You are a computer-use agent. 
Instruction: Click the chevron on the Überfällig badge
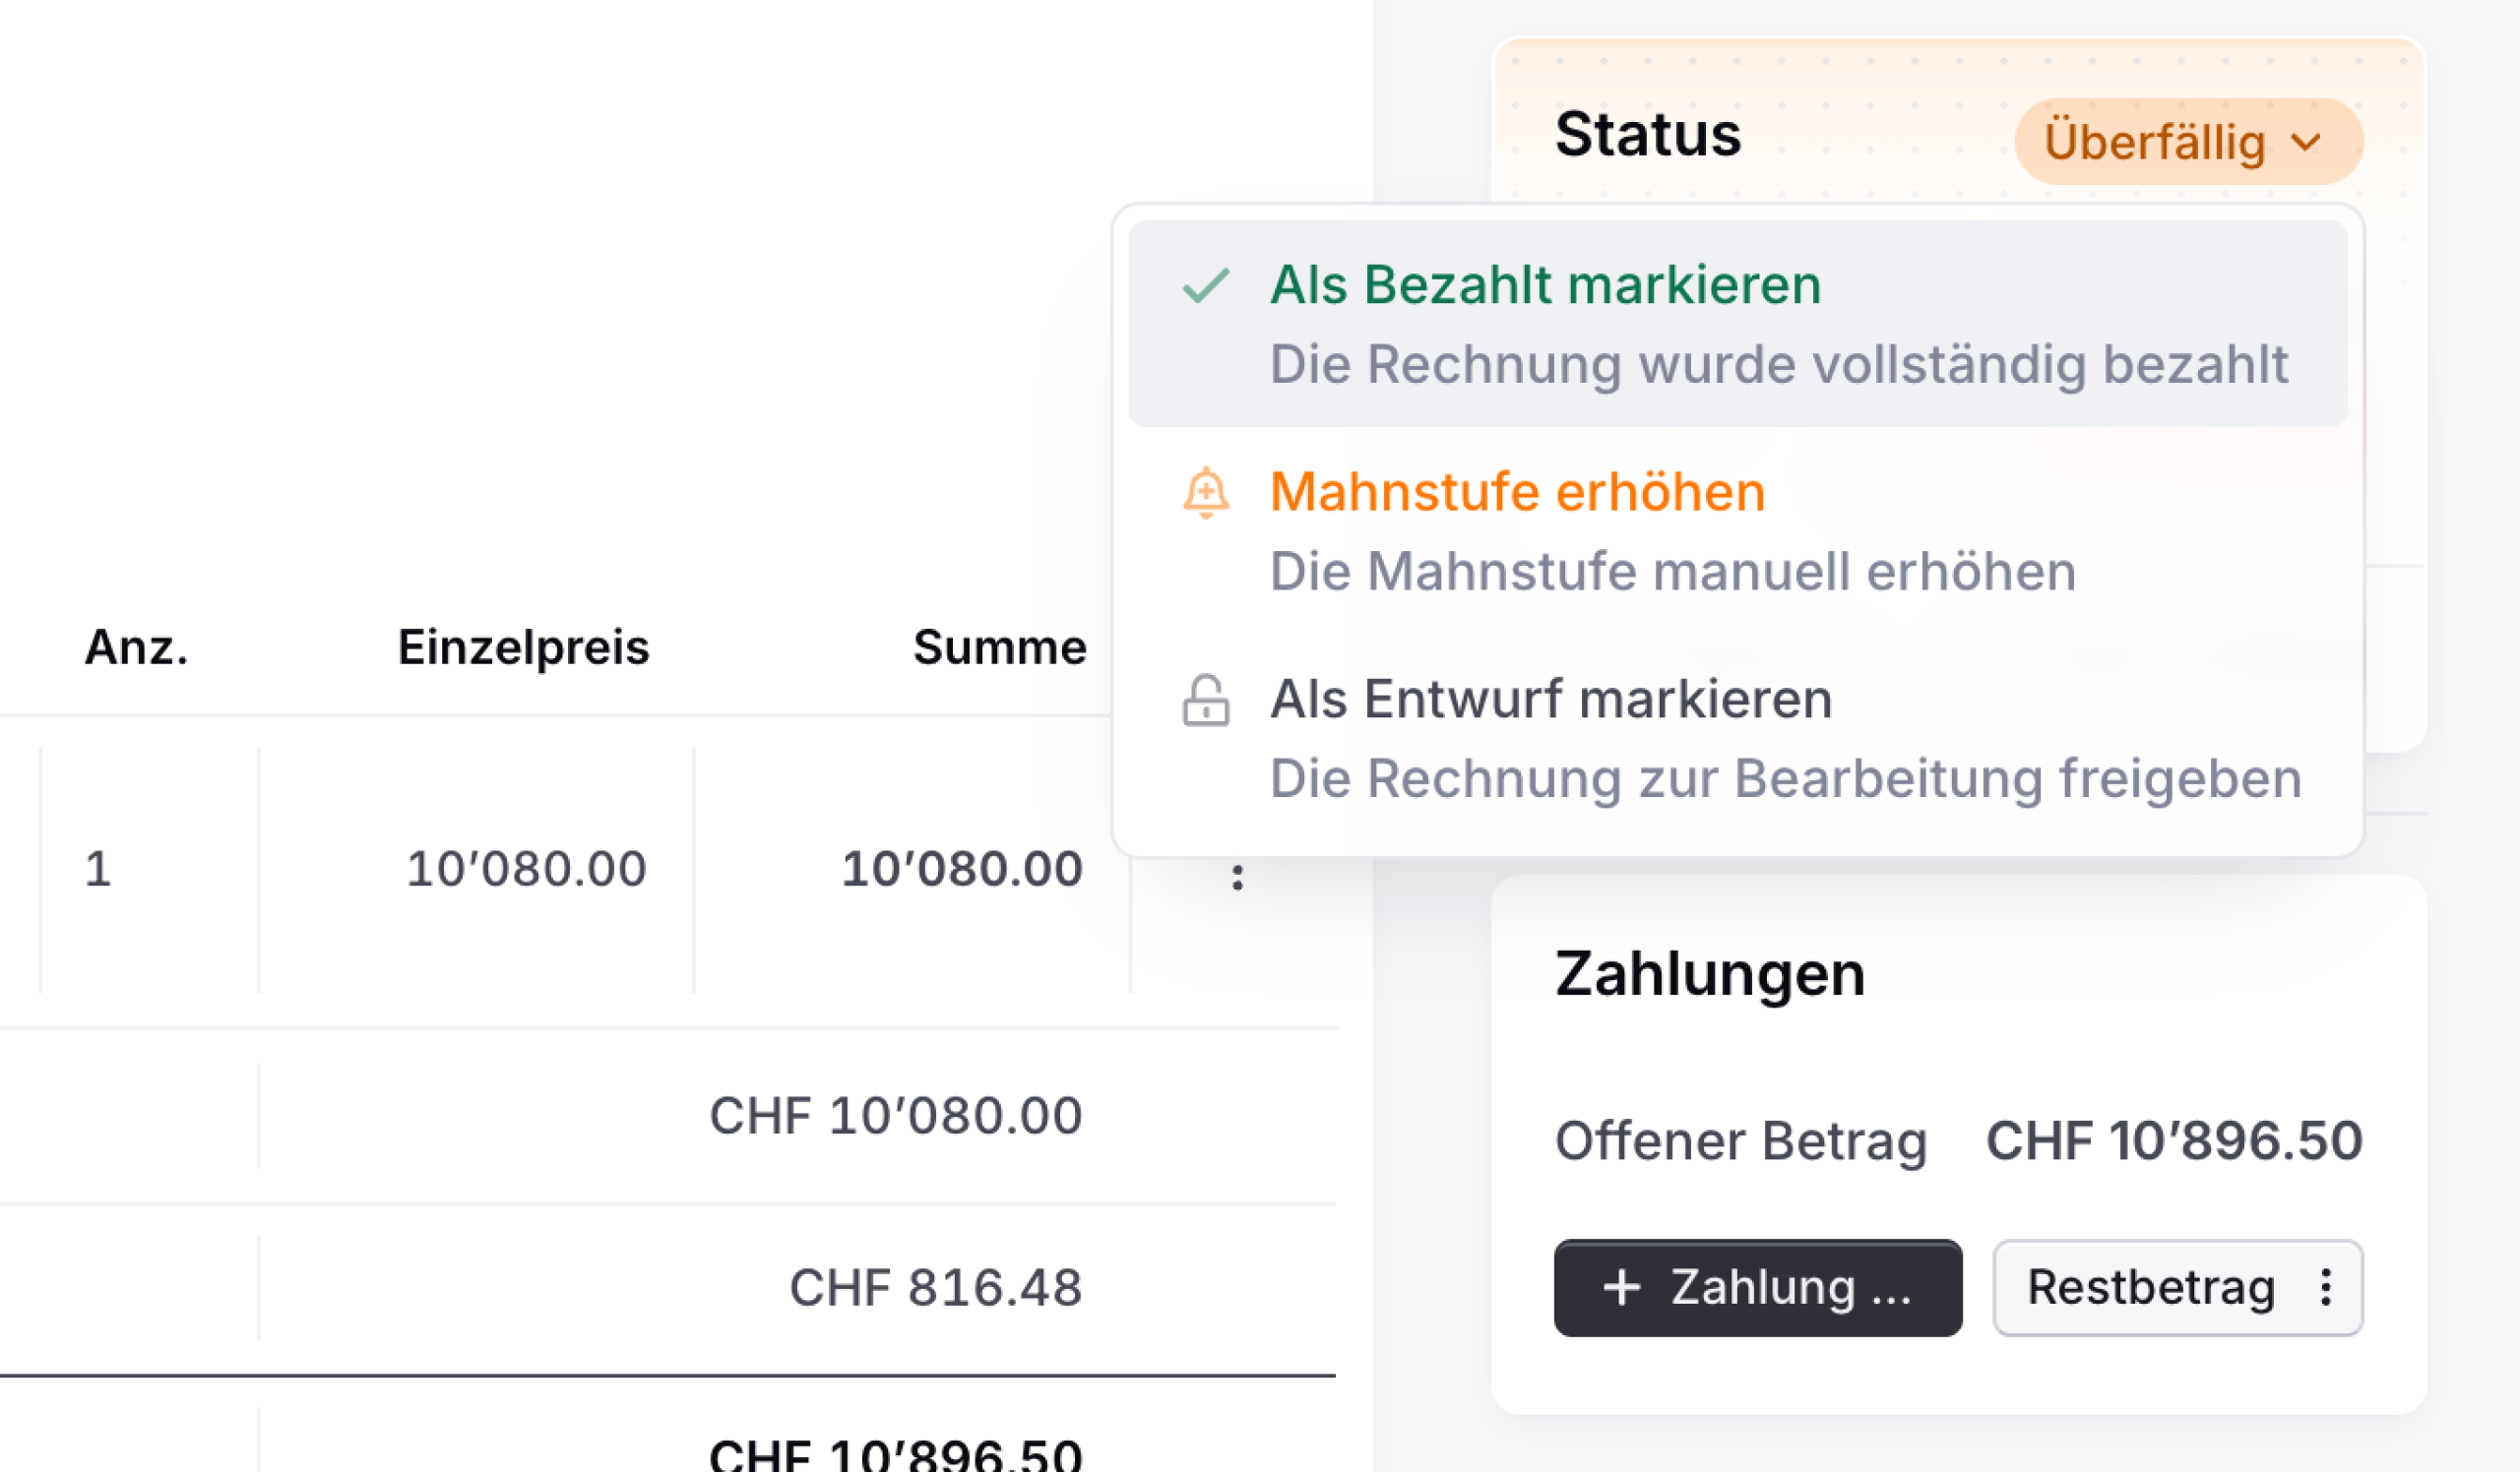coord(2306,142)
